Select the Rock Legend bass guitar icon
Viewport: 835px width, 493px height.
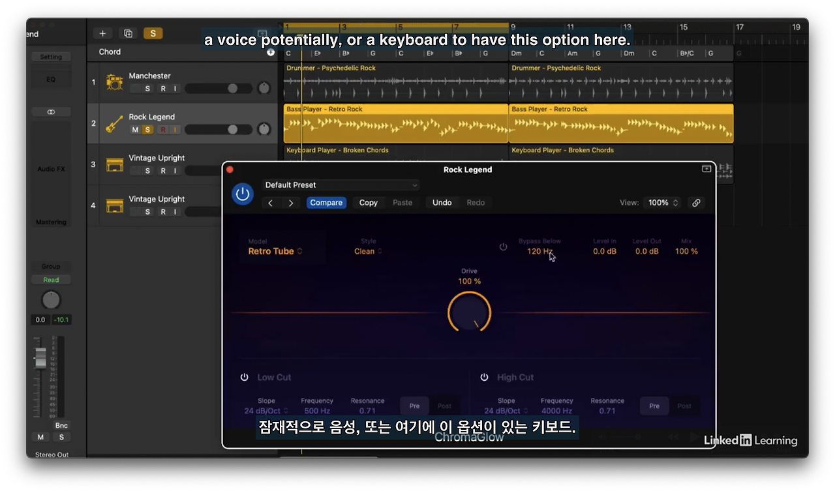coord(115,123)
